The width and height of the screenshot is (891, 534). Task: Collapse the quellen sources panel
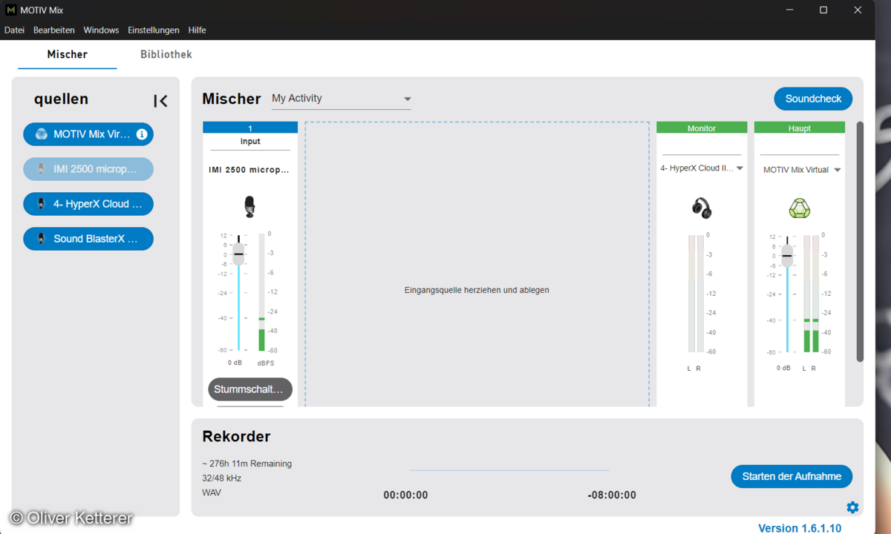pyautogui.click(x=160, y=101)
